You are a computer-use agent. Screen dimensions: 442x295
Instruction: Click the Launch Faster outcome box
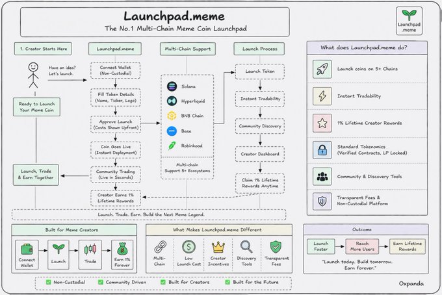click(321, 246)
